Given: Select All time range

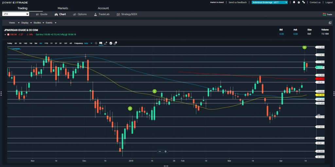Looking at the screenshot, I should [x=71, y=43].
